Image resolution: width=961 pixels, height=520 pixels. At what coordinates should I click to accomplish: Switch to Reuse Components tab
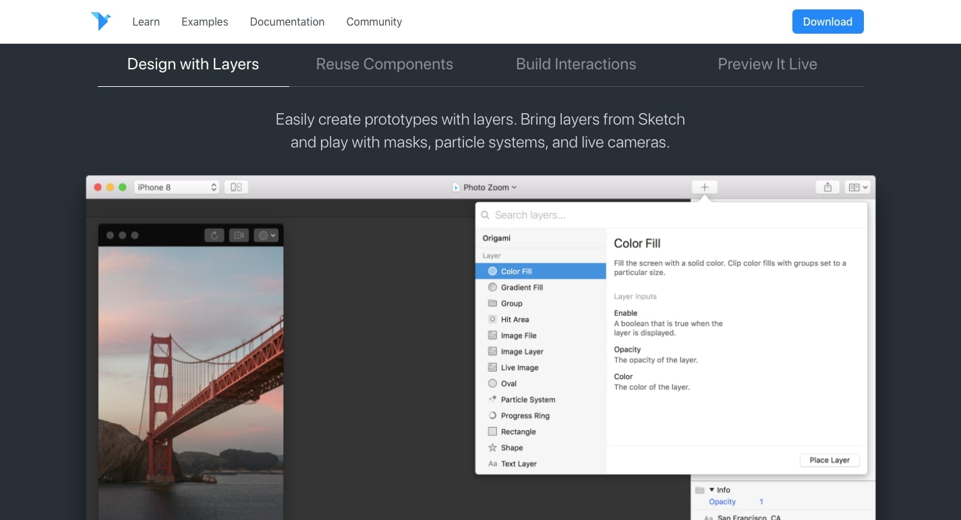(x=384, y=65)
